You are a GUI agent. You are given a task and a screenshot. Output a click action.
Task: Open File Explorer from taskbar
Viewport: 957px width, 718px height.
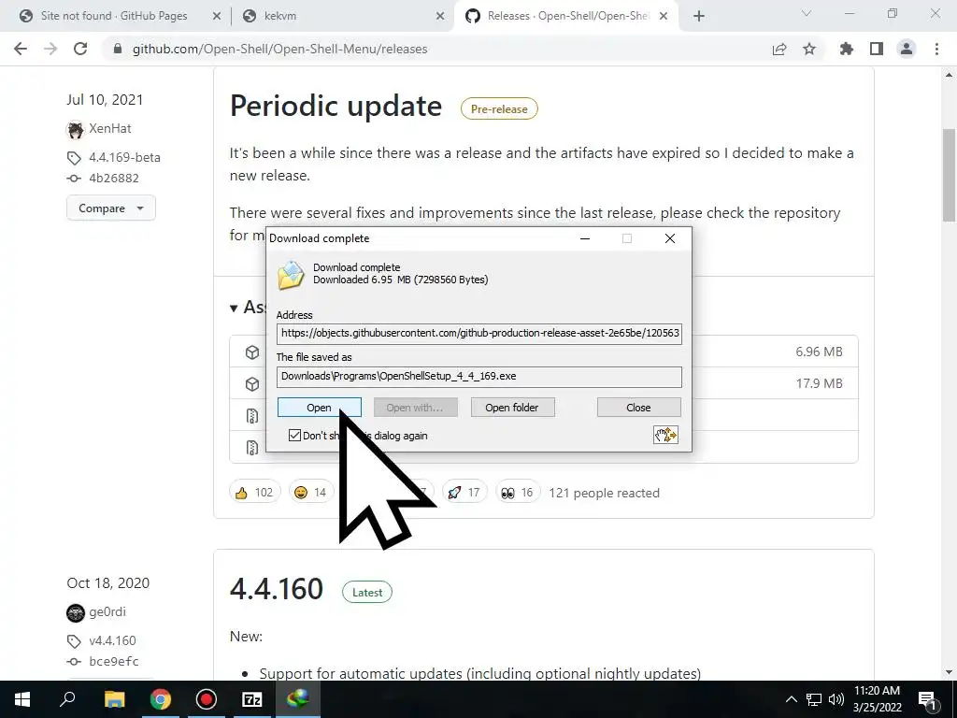pyautogui.click(x=114, y=699)
